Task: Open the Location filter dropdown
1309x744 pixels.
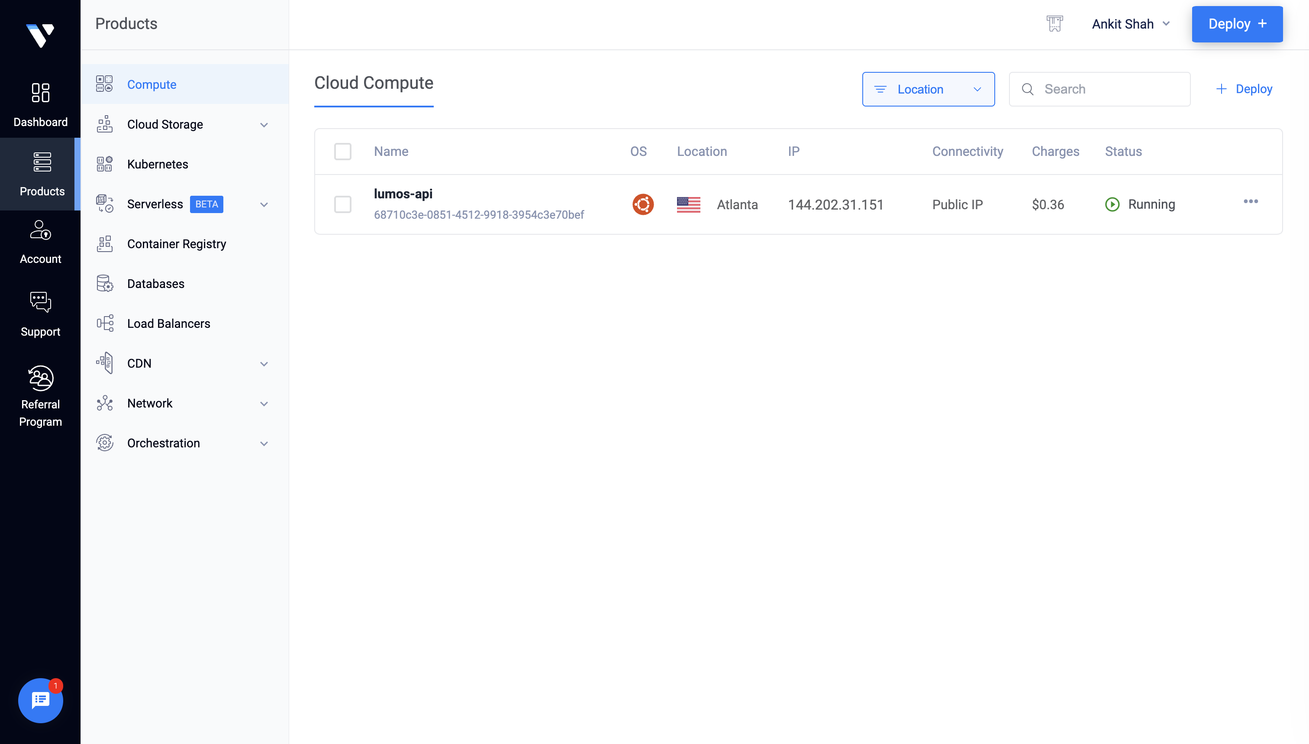Action: (x=928, y=89)
